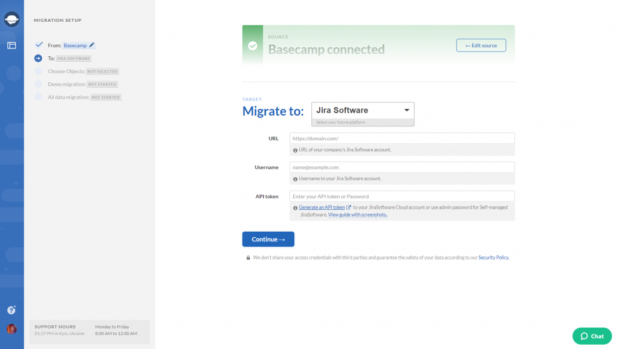Click the info icon beside URL field
The height and width of the screenshot is (349, 619).
click(296, 149)
